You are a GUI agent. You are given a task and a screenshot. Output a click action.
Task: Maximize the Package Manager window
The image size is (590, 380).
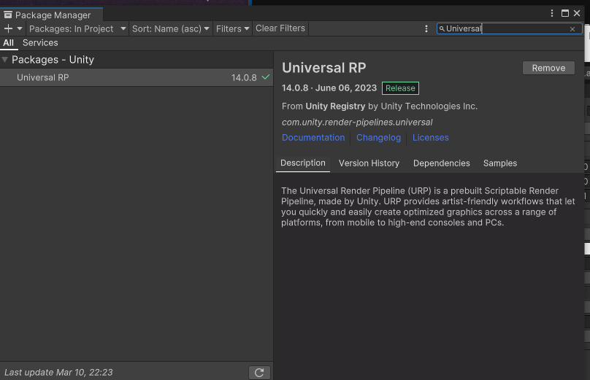(564, 13)
